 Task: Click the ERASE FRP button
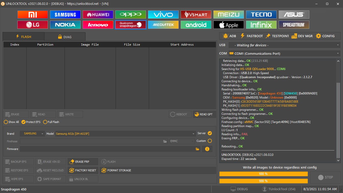[x=83, y=162]
